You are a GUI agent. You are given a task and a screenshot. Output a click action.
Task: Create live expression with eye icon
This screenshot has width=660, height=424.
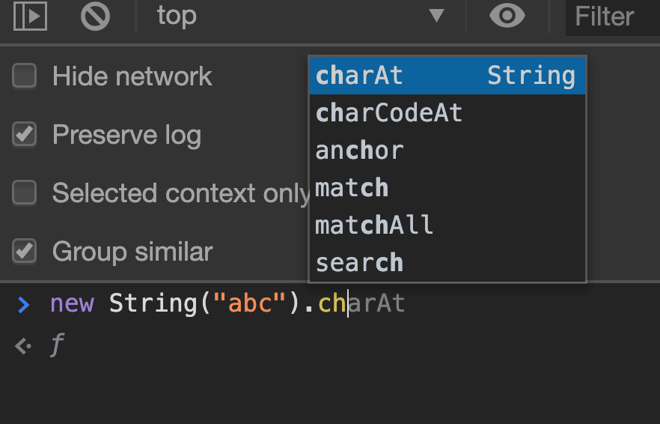507,16
